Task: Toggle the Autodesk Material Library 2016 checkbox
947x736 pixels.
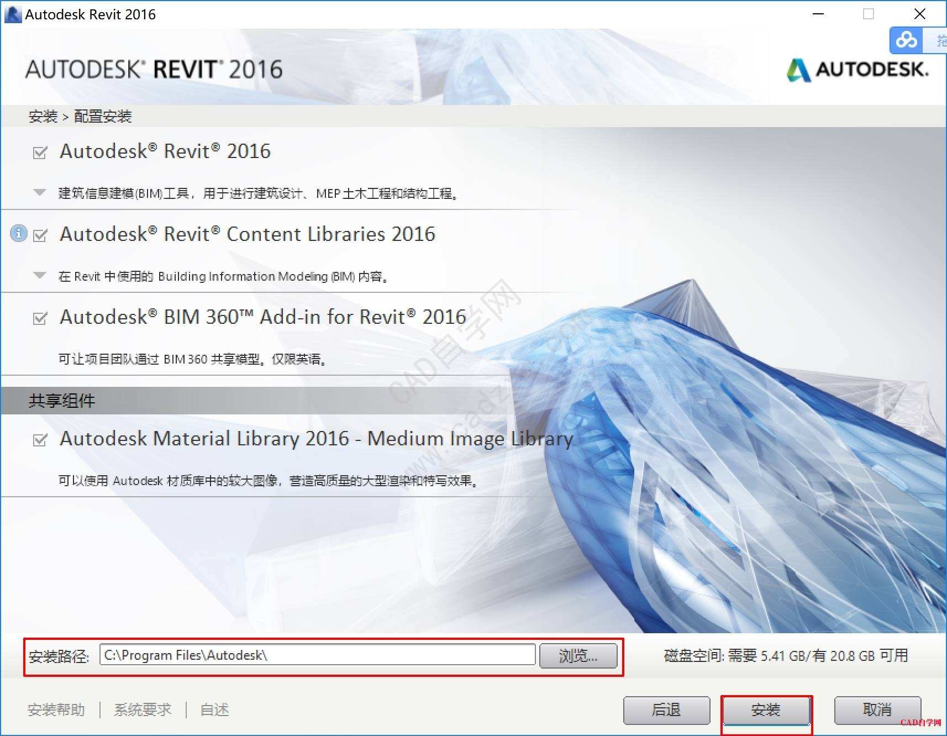Action: click(39, 440)
